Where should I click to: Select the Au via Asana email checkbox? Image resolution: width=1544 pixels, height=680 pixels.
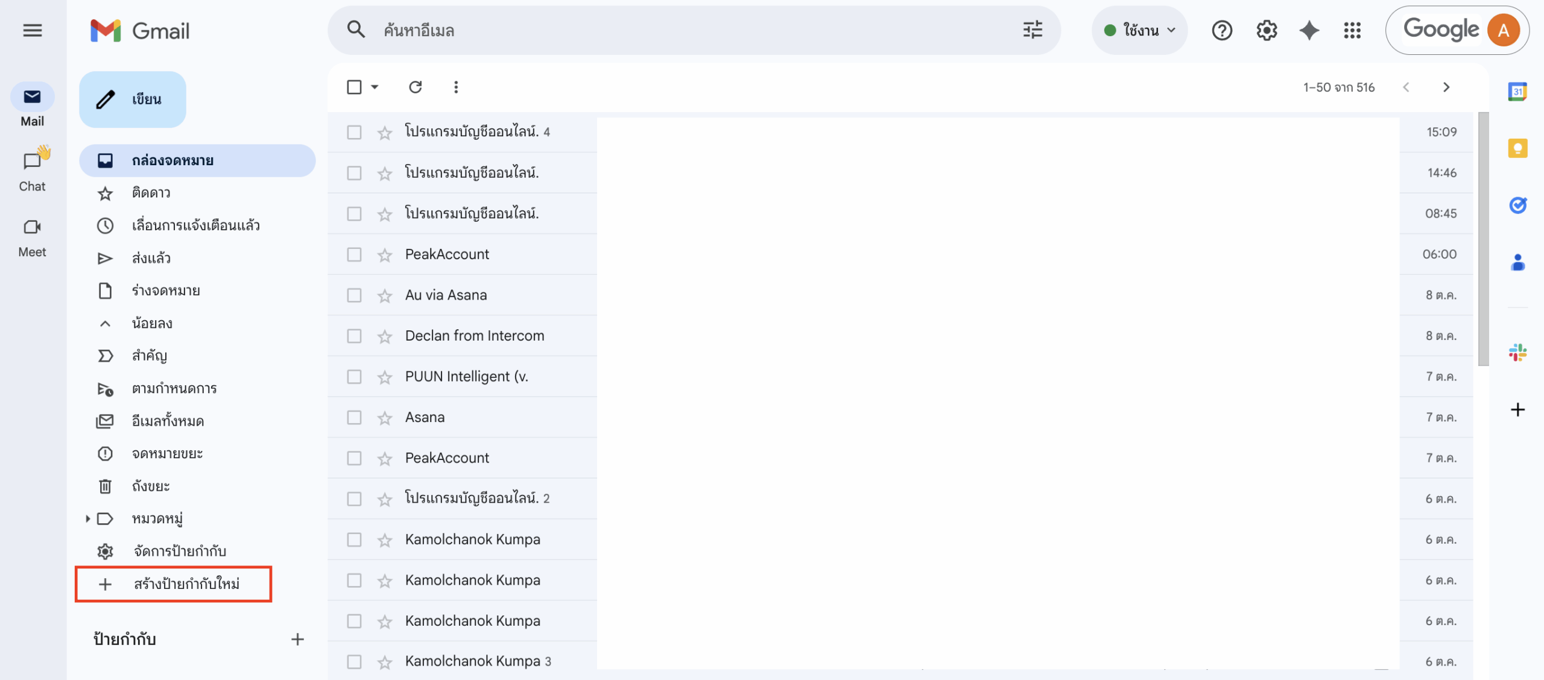pos(354,295)
